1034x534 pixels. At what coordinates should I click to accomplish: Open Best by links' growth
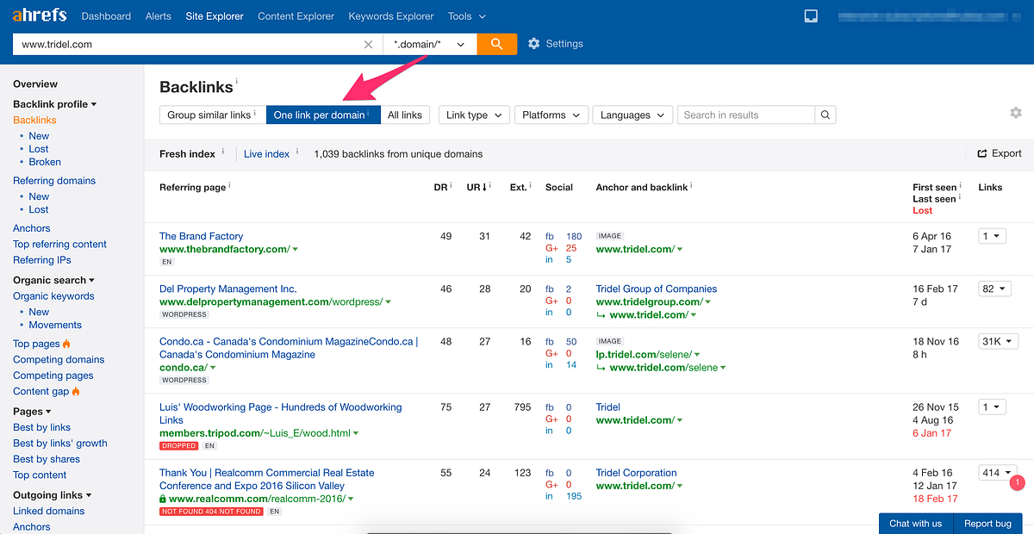(60, 444)
